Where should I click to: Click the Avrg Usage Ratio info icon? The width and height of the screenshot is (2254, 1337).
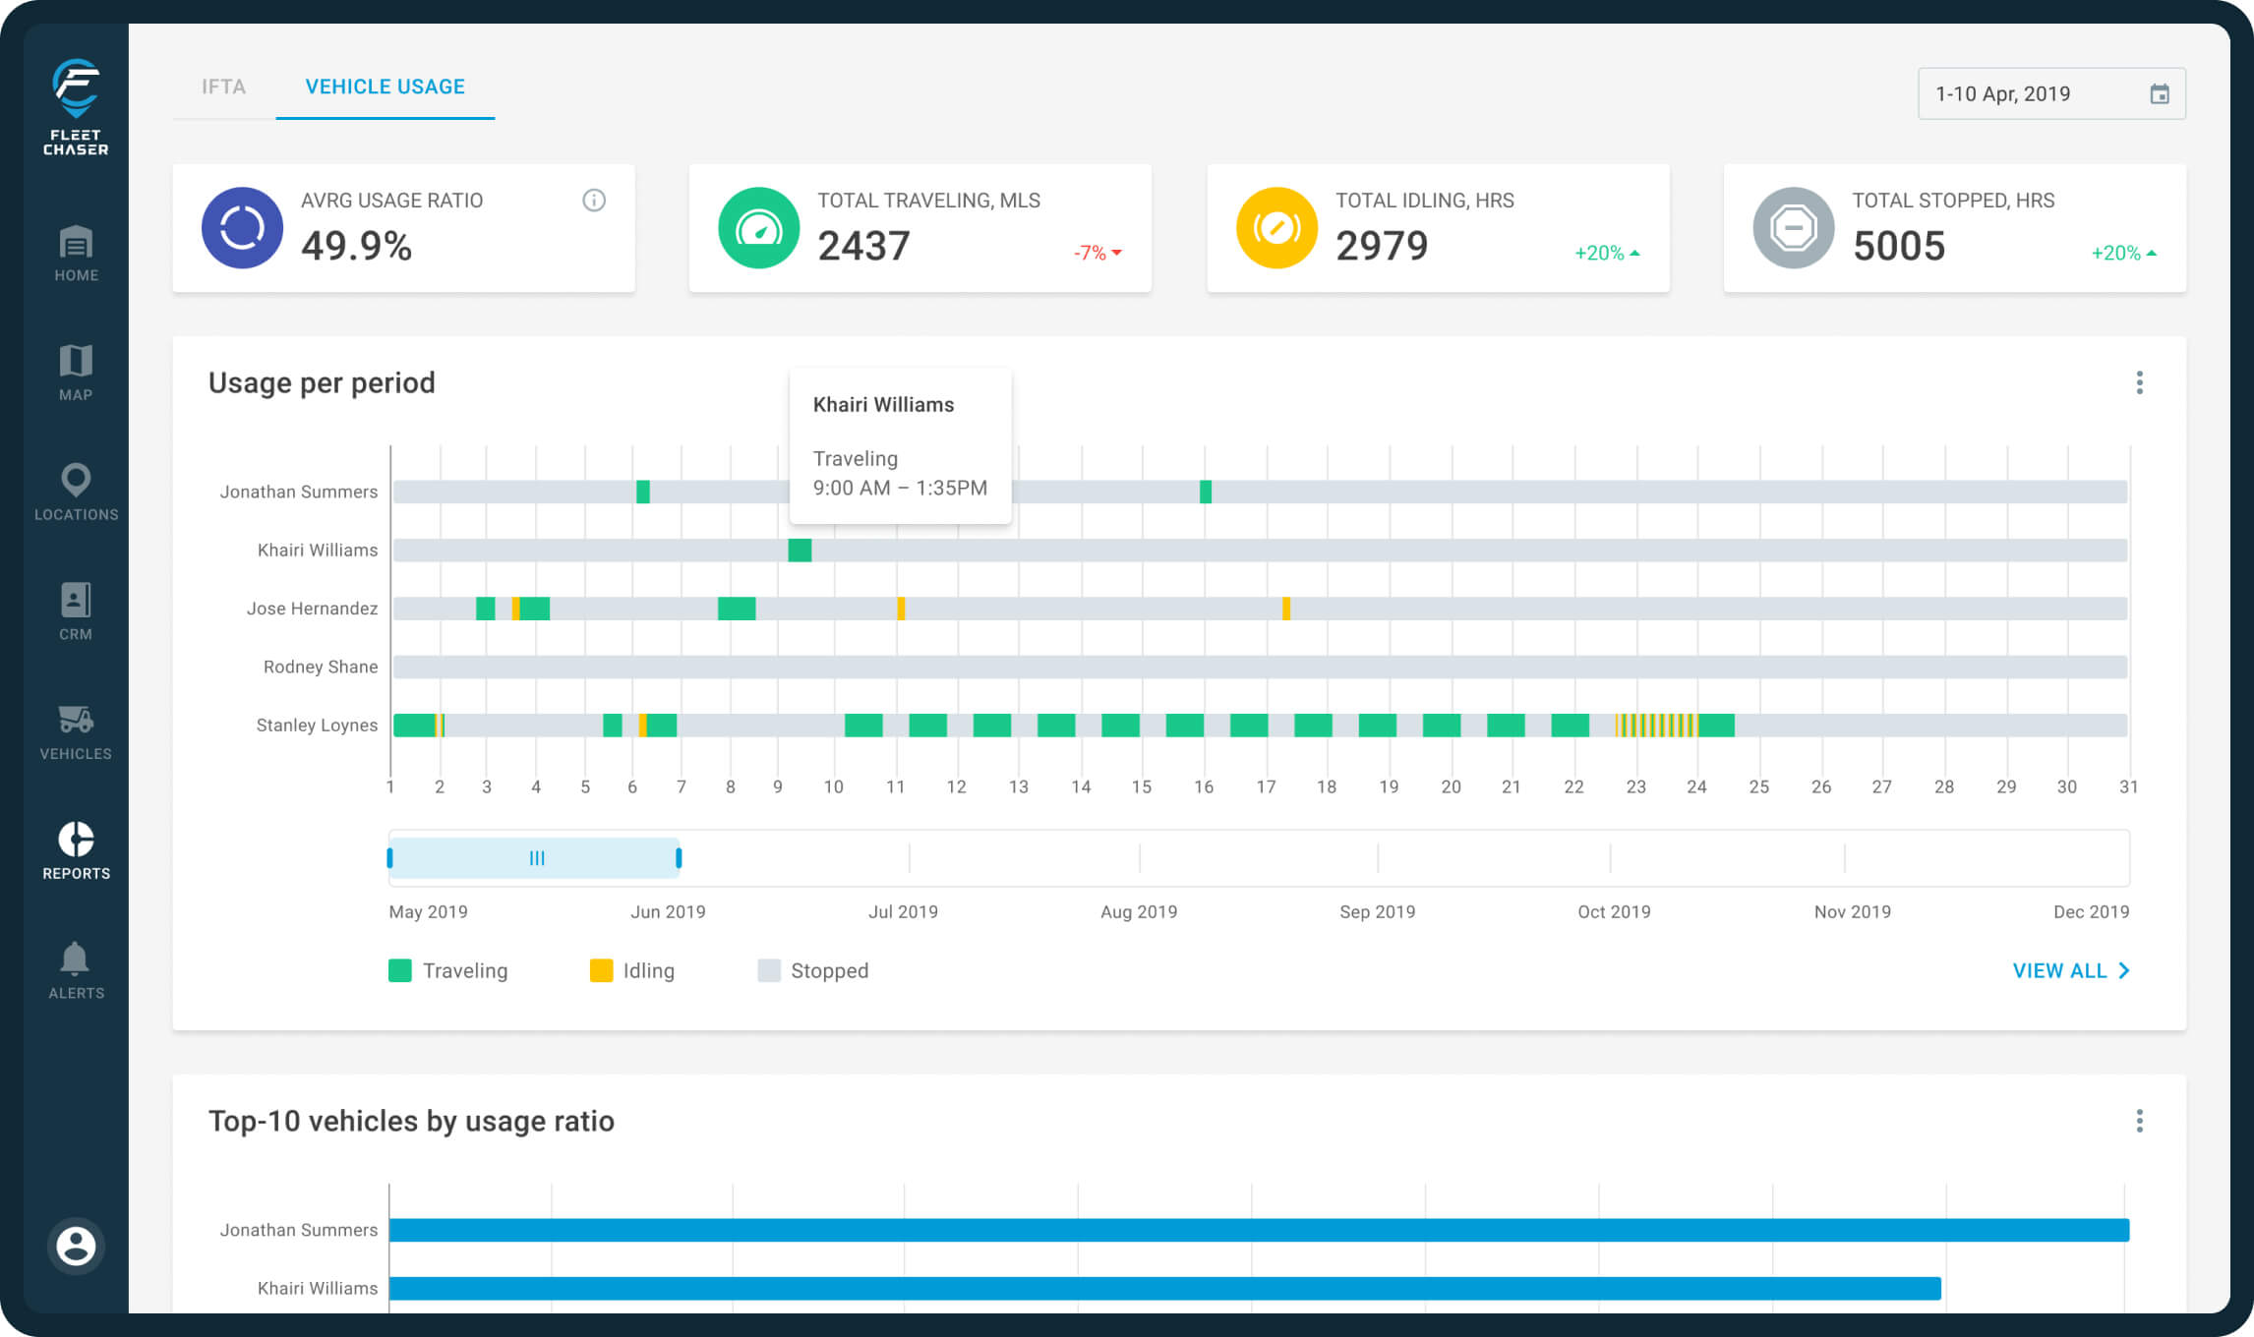(594, 201)
